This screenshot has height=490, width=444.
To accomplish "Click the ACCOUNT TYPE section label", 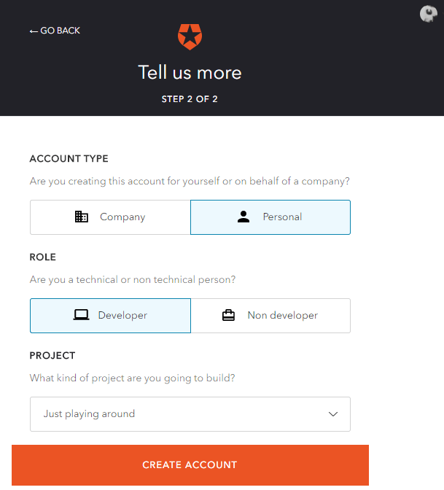I will pos(69,159).
